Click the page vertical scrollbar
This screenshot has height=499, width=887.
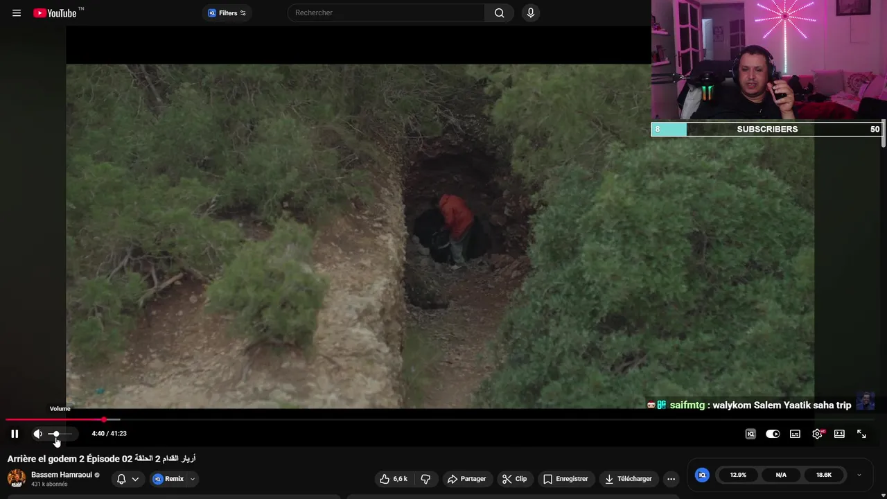884,133
